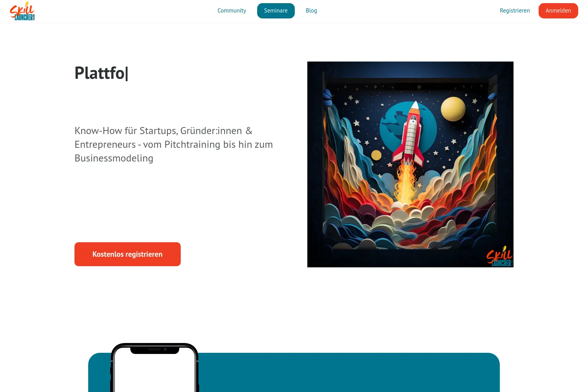Screen dimensions: 588x392
Task: Click the yellow planet in the illustration
Action: (453, 109)
